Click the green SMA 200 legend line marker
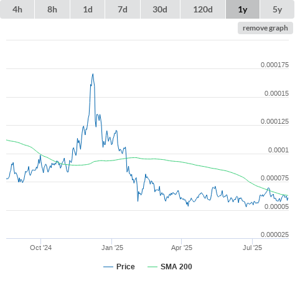295x283 pixels. click(x=152, y=267)
